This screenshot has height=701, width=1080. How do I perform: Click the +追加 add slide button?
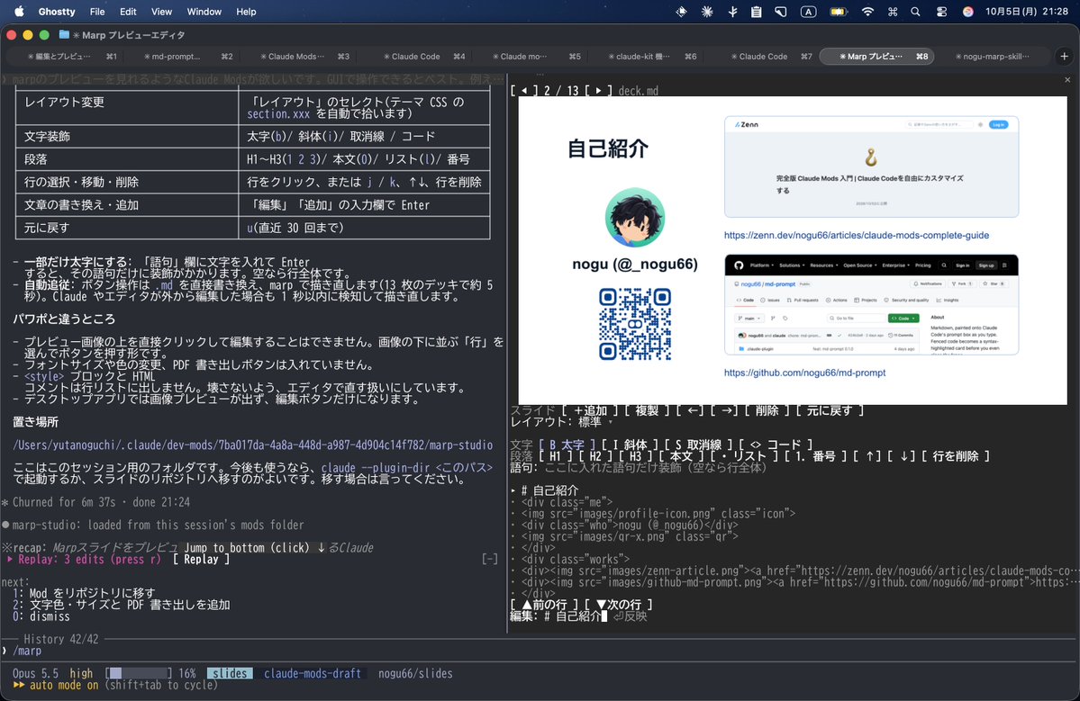click(x=590, y=410)
